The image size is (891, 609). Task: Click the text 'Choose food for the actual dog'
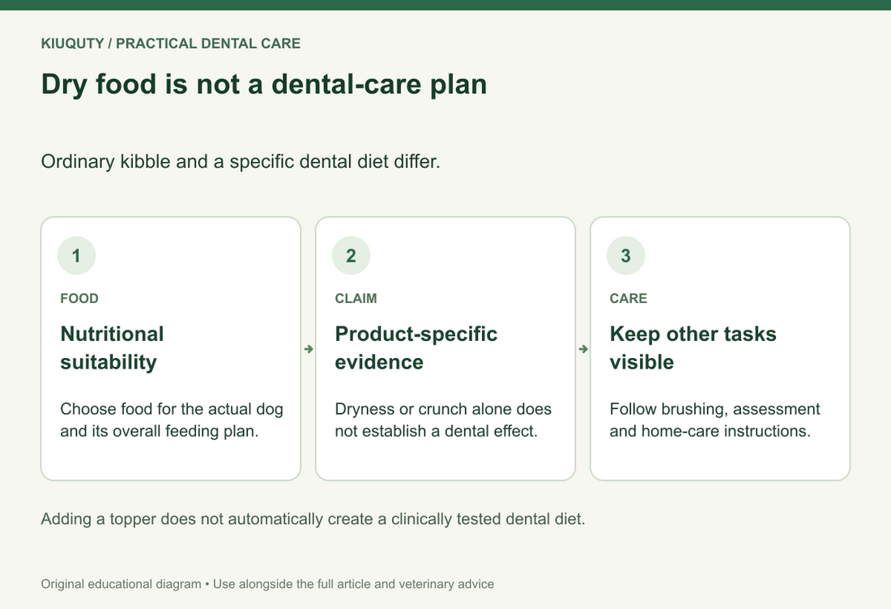coord(172,409)
